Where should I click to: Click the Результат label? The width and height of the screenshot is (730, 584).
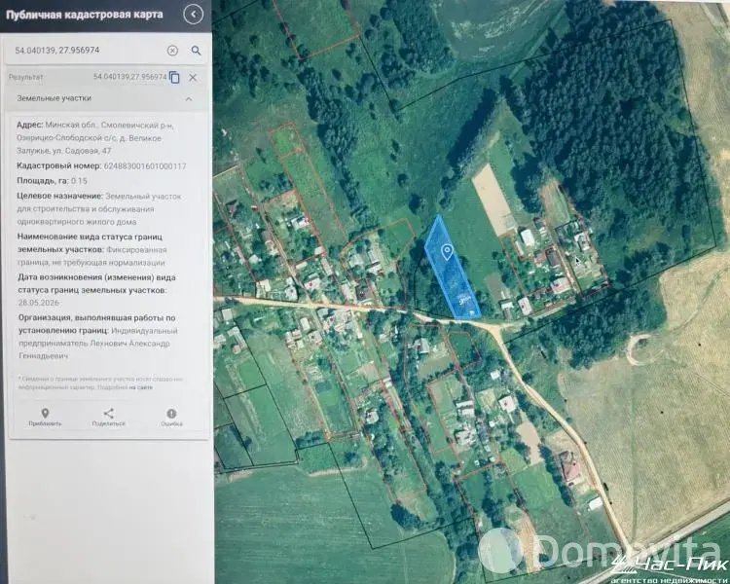(x=26, y=77)
